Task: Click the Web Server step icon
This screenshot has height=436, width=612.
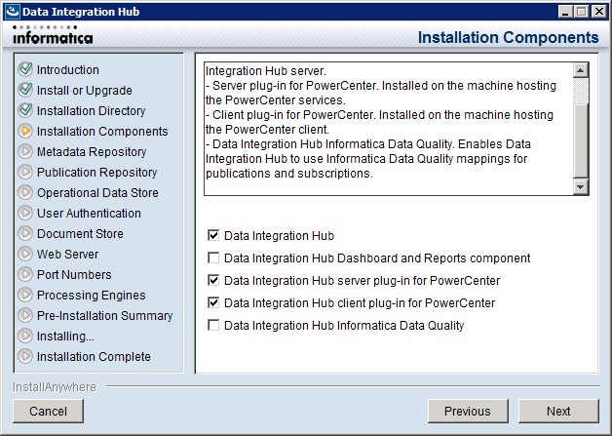Action: pos(25,254)
